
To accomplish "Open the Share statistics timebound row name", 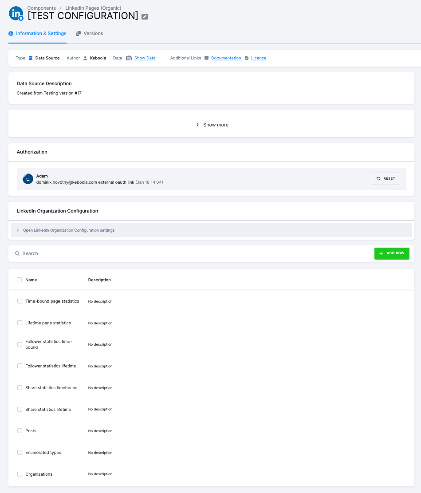I will click(x=51, y=388).
